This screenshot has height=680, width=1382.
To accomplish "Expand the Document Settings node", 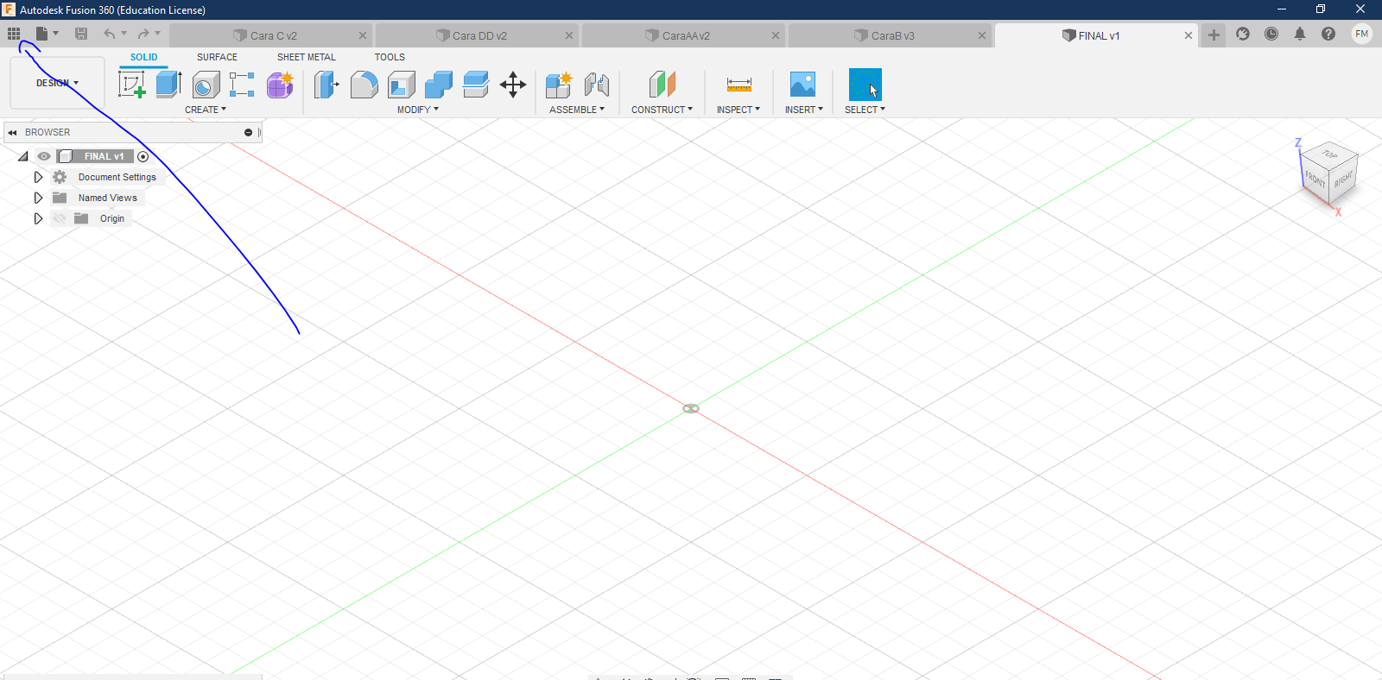I will pyautogui.click(x=38, y=177).
